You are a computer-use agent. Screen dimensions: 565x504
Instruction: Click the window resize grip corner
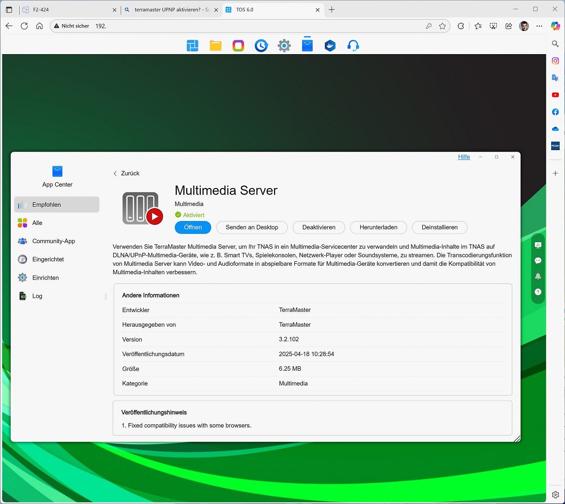[x=517, y=439]
